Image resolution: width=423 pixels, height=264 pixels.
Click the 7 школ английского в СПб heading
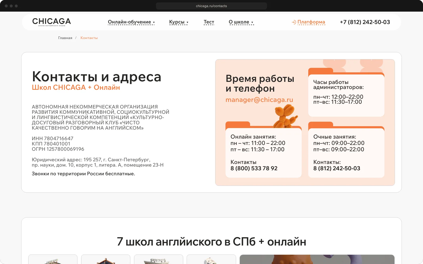click(212, 242)
